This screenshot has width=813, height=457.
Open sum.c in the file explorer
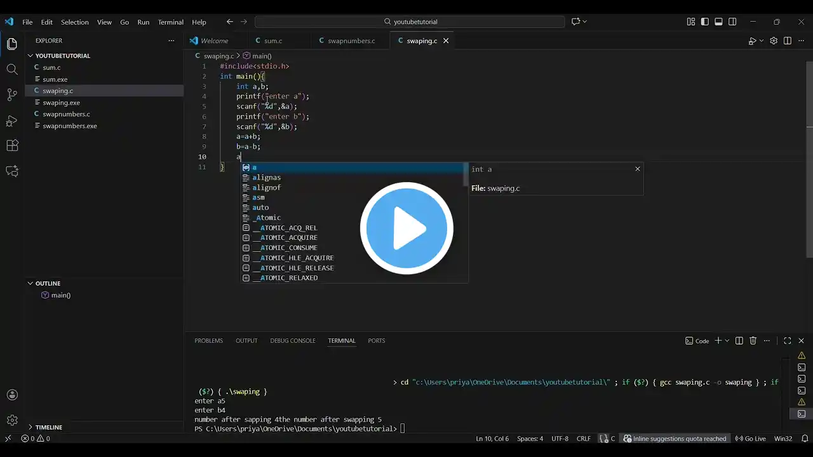pos(51,67)
